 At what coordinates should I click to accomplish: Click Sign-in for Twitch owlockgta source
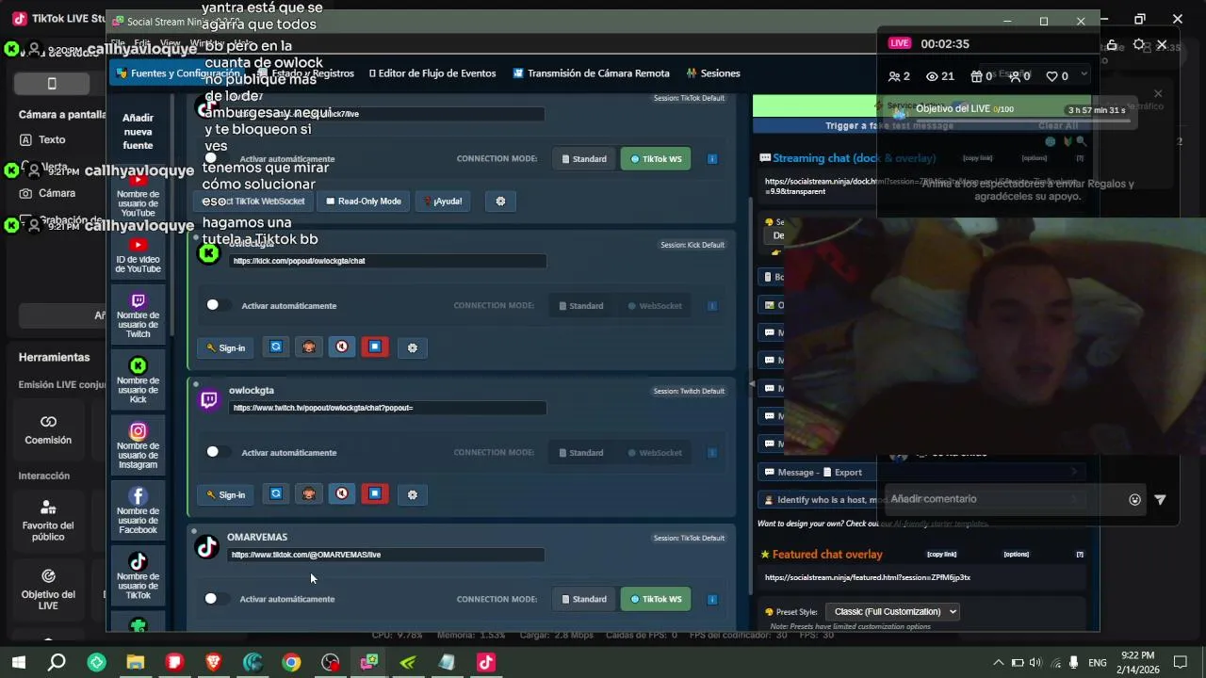click(226, 494)
